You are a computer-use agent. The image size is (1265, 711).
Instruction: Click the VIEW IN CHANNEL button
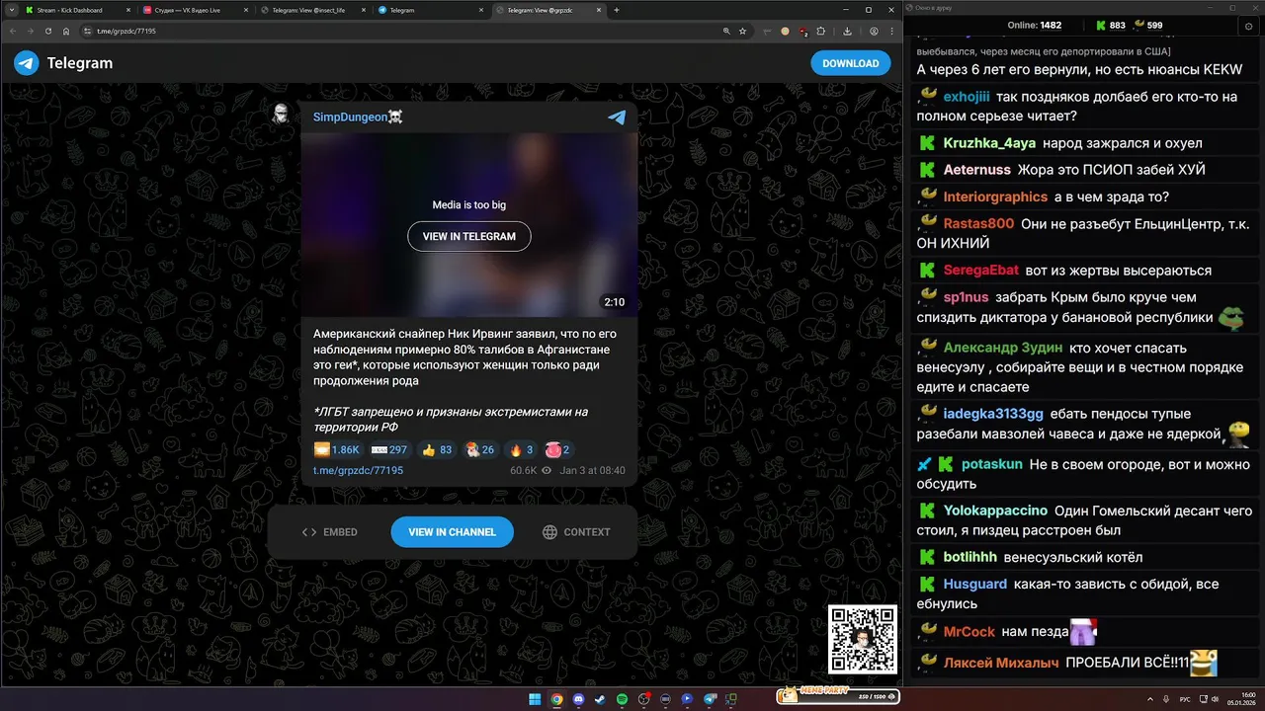click(x=452, y=531)
